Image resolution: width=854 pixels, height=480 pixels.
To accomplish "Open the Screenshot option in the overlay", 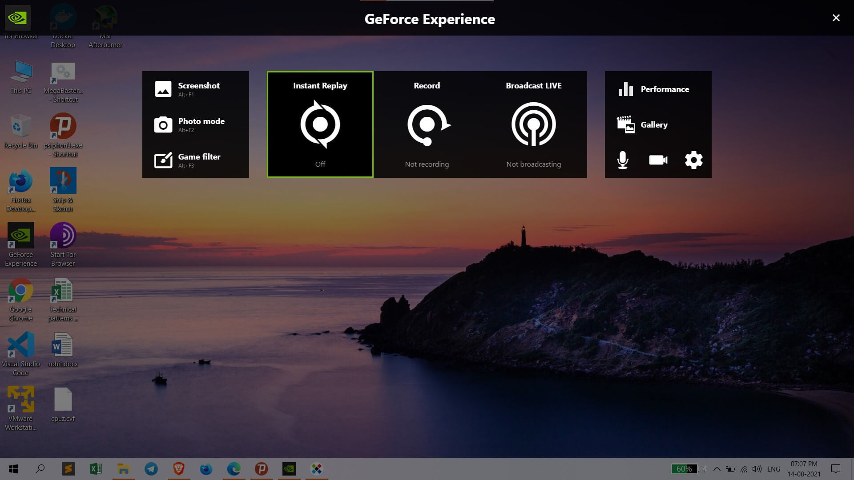I will 196,89.
